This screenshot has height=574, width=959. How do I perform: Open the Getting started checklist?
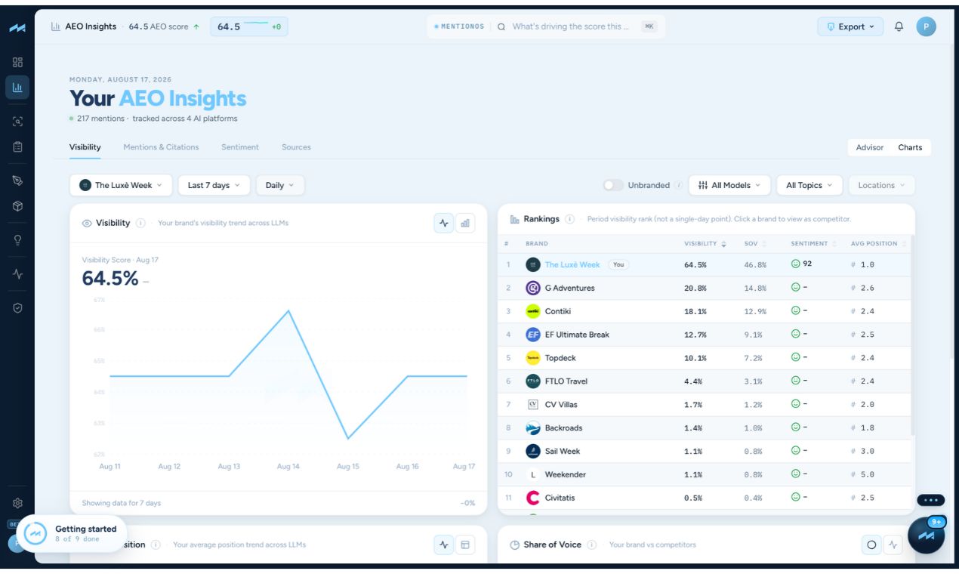(x=72, y=533)
